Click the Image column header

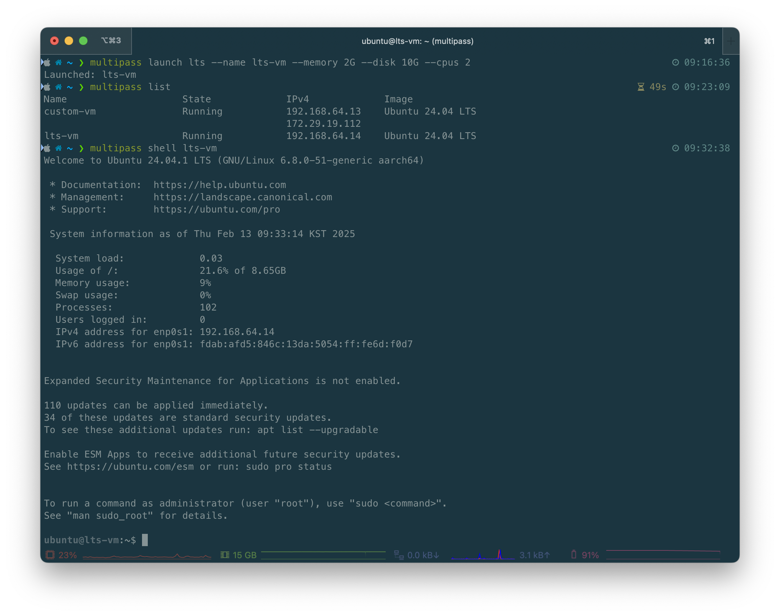[x=398, y=99]
